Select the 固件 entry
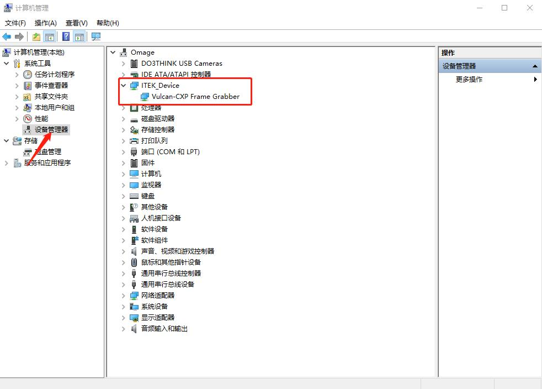542x389 pixels. pyautogui.click(x=147, y=163)
